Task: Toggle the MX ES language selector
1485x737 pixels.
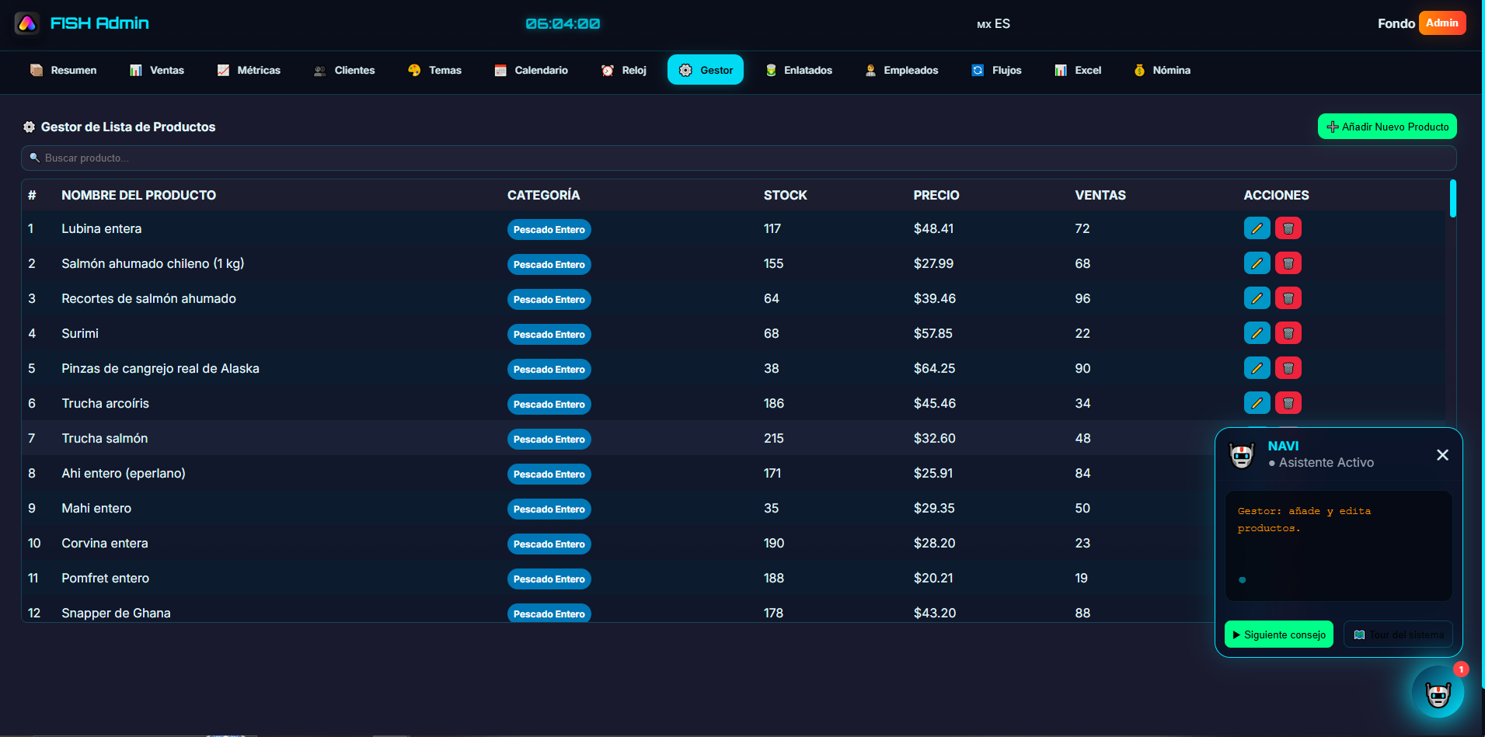Action: [x=993, y=24]
